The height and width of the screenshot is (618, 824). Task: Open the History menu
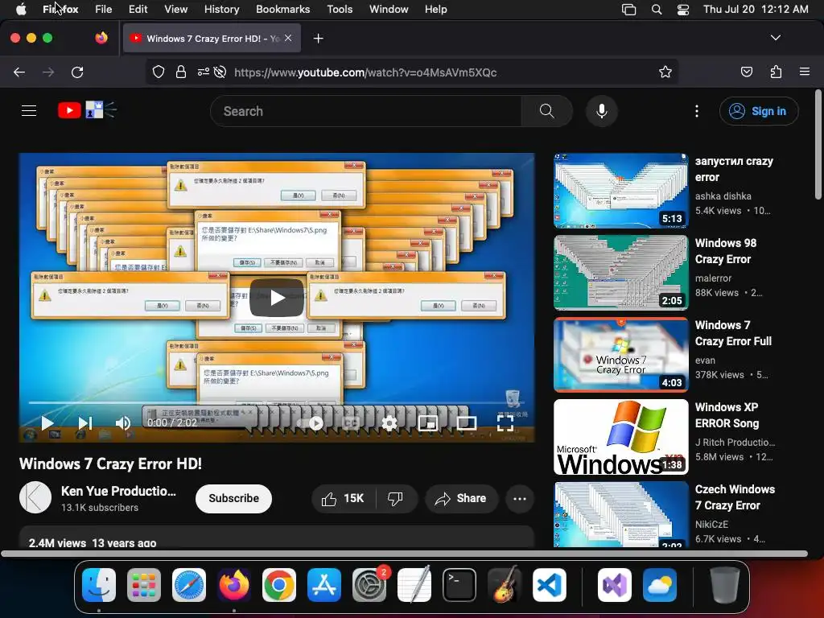[221, 9]
